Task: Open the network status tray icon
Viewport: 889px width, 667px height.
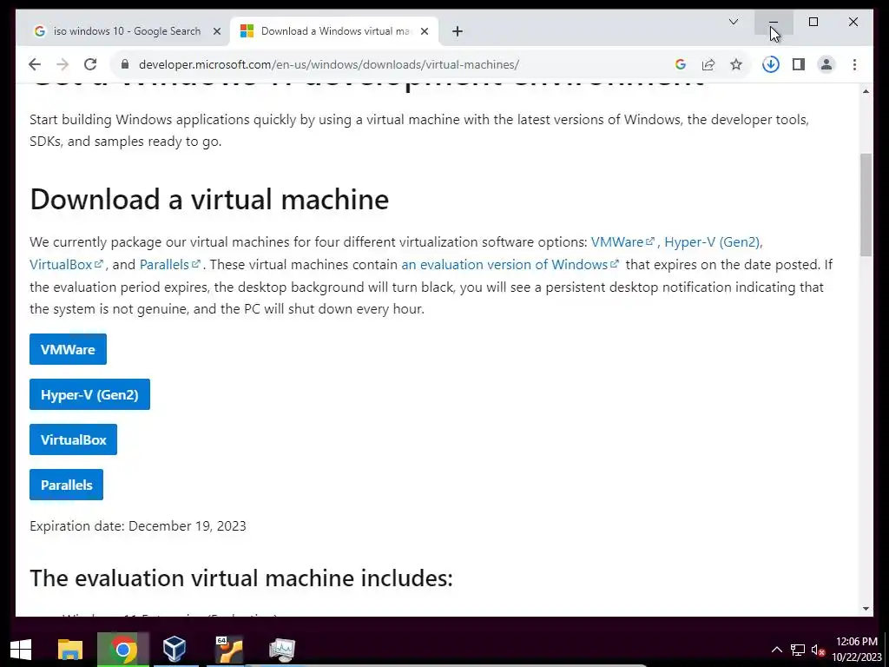Action: [798, 650]
